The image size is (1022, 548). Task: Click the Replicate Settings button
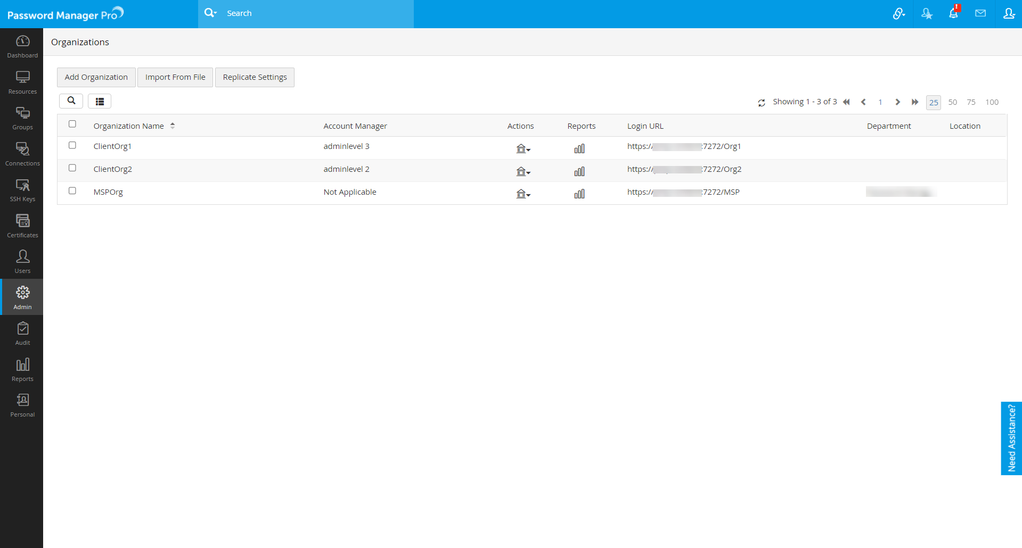click(x=255, y=77)
